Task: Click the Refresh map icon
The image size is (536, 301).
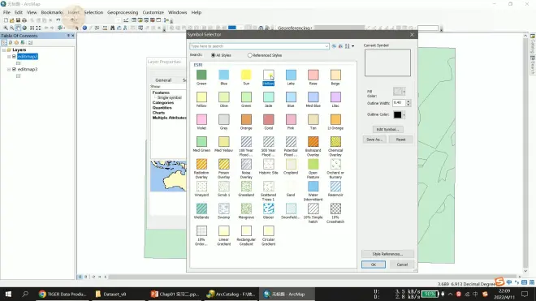Action: tap(93, 277)
